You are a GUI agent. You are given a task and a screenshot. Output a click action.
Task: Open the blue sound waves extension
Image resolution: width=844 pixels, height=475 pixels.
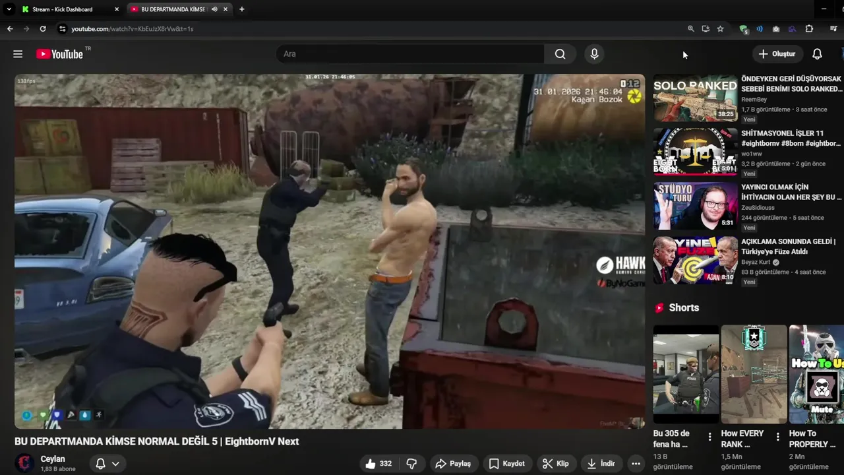pyautogui.click(x=760, y=29)
